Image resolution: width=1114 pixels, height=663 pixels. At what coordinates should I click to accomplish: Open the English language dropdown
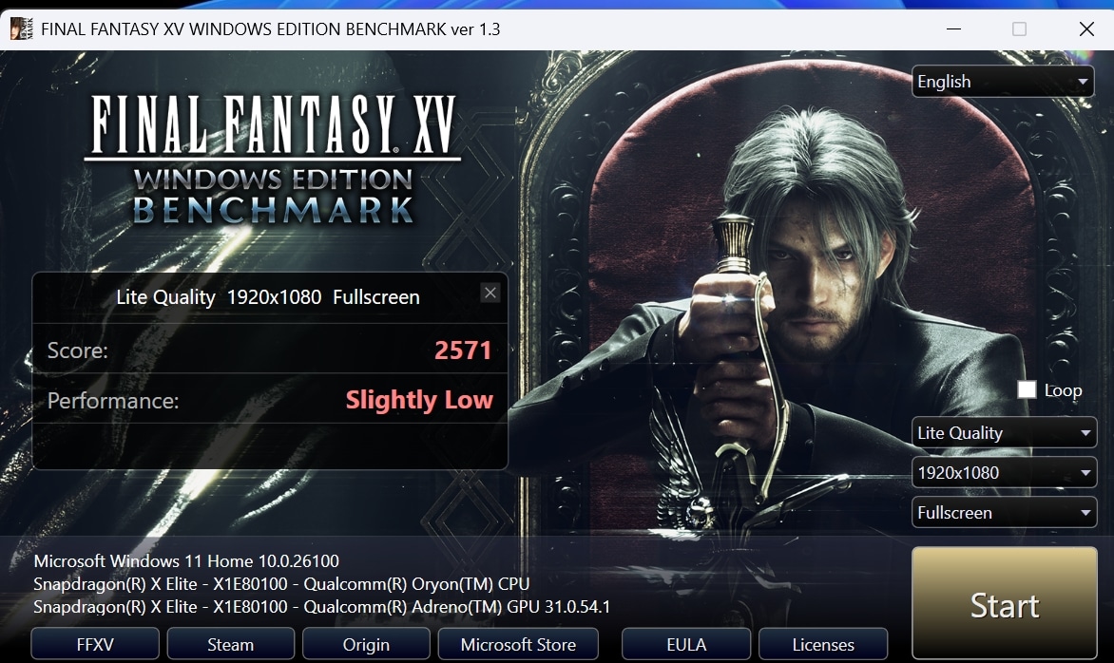[1003, 82]
